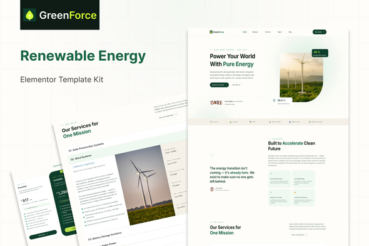Click the Battery icon in category strip
The image size is (369, 246).
[231, 122]
